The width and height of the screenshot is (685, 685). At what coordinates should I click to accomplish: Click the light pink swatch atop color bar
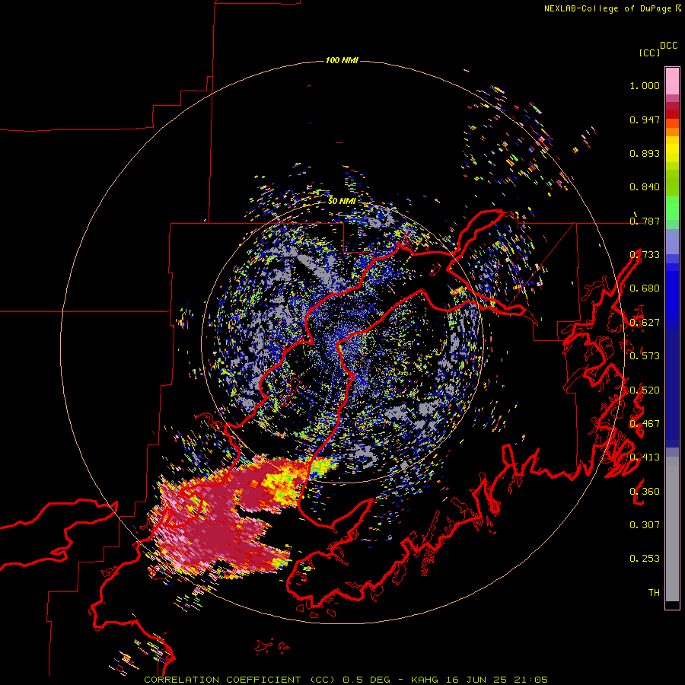click(672, 81)
